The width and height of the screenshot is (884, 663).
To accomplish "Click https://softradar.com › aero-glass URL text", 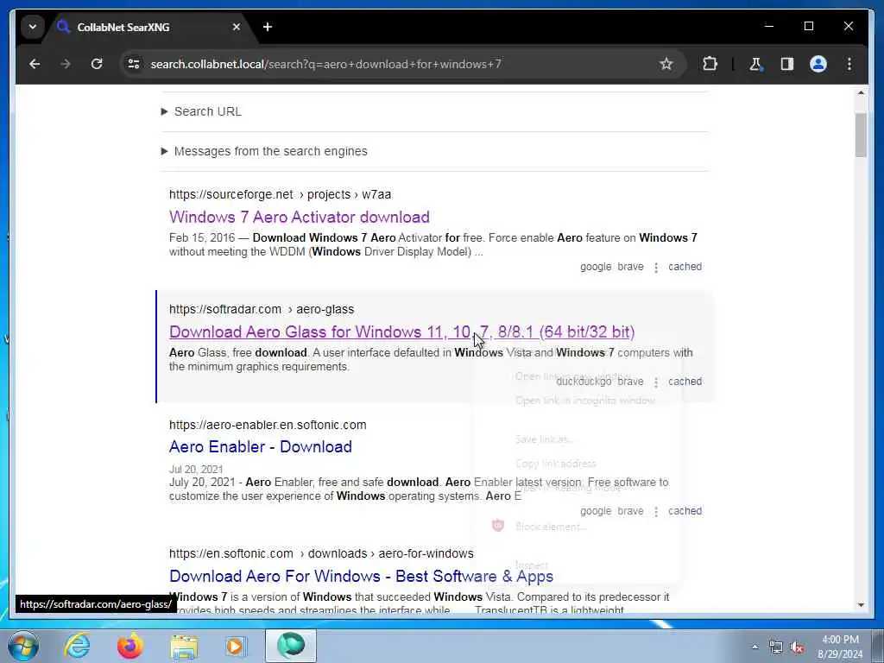I will point(262,310).
